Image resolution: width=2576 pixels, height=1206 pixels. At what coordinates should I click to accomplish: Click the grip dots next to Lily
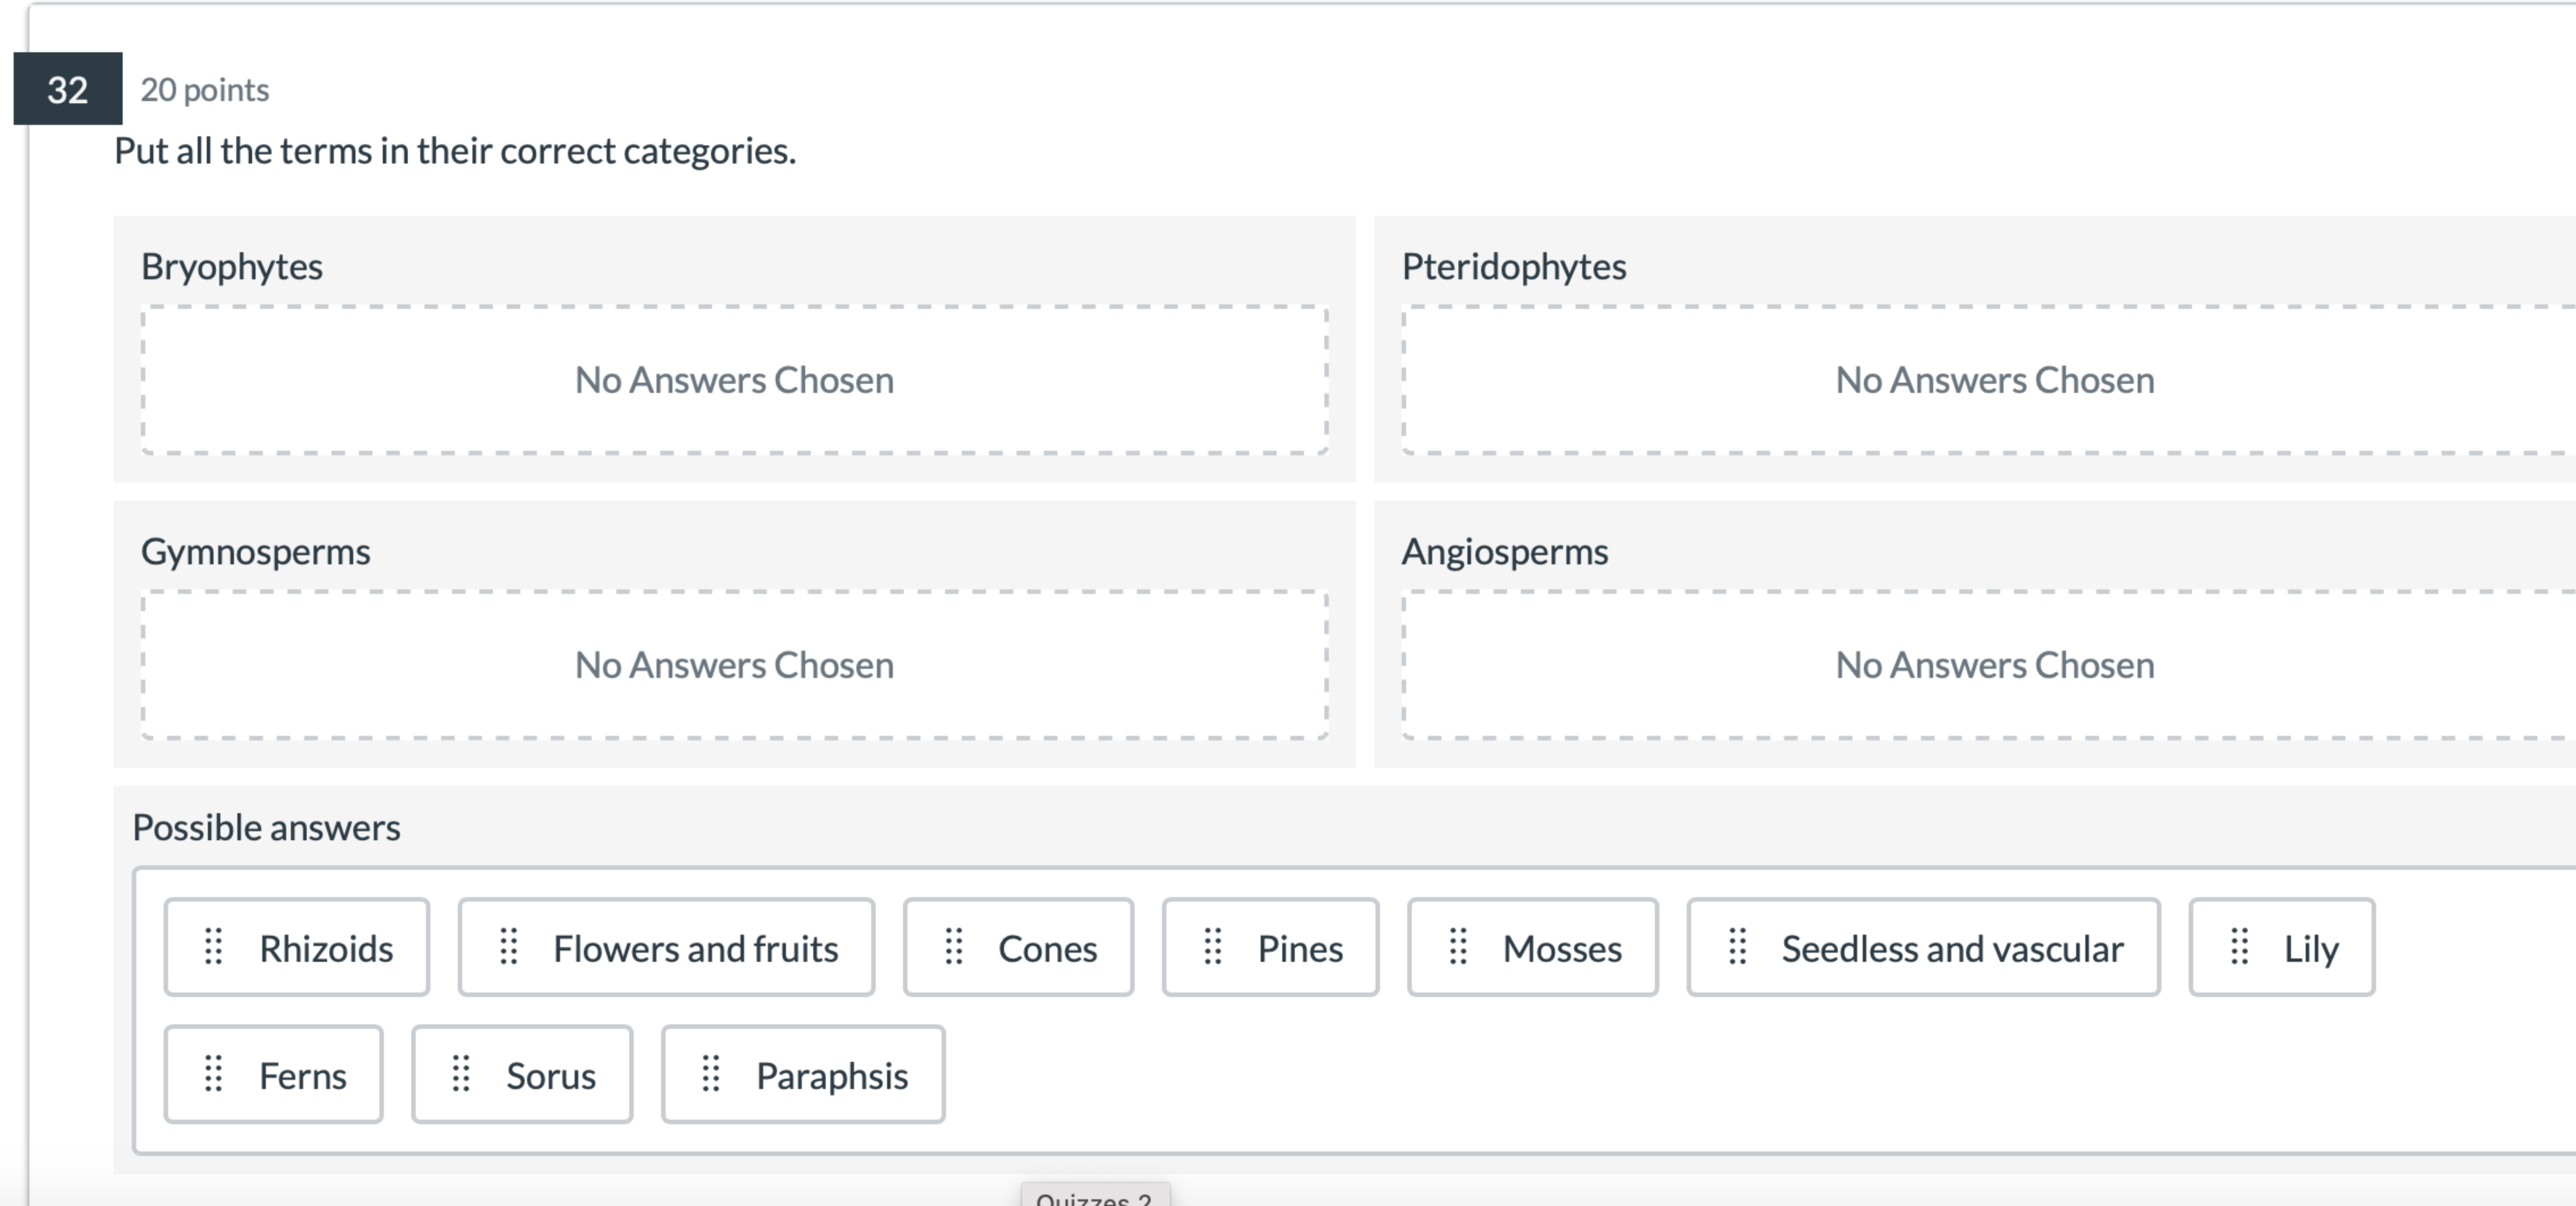[x=2240, y=947]
